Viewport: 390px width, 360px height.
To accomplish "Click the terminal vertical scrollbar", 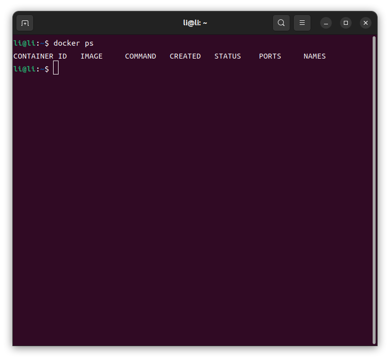I will pos(374,190).
